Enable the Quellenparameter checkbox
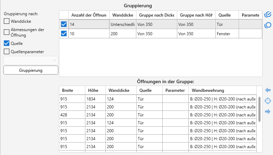 7,51
